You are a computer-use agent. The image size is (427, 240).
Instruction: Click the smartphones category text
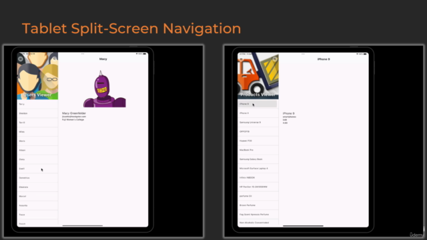point(289,117)
